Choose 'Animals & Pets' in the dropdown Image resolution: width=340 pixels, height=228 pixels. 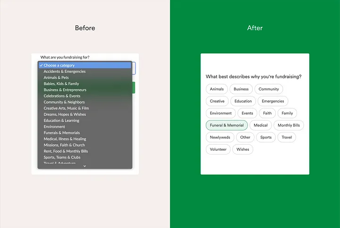56,78
